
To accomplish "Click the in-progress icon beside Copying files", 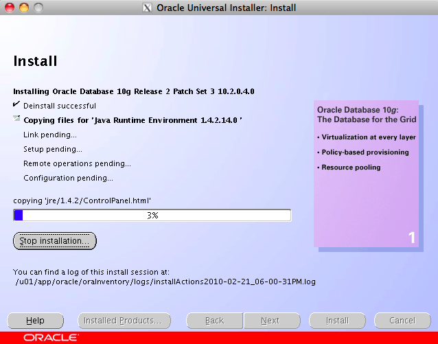I will [16, 119].
